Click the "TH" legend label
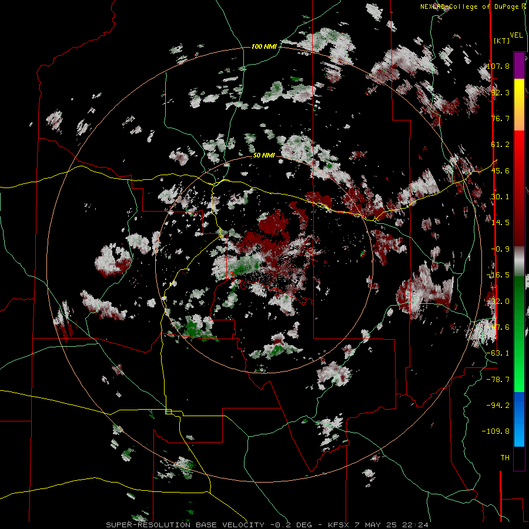Screen dimensions: 529x529 click(x=505, y=458)
